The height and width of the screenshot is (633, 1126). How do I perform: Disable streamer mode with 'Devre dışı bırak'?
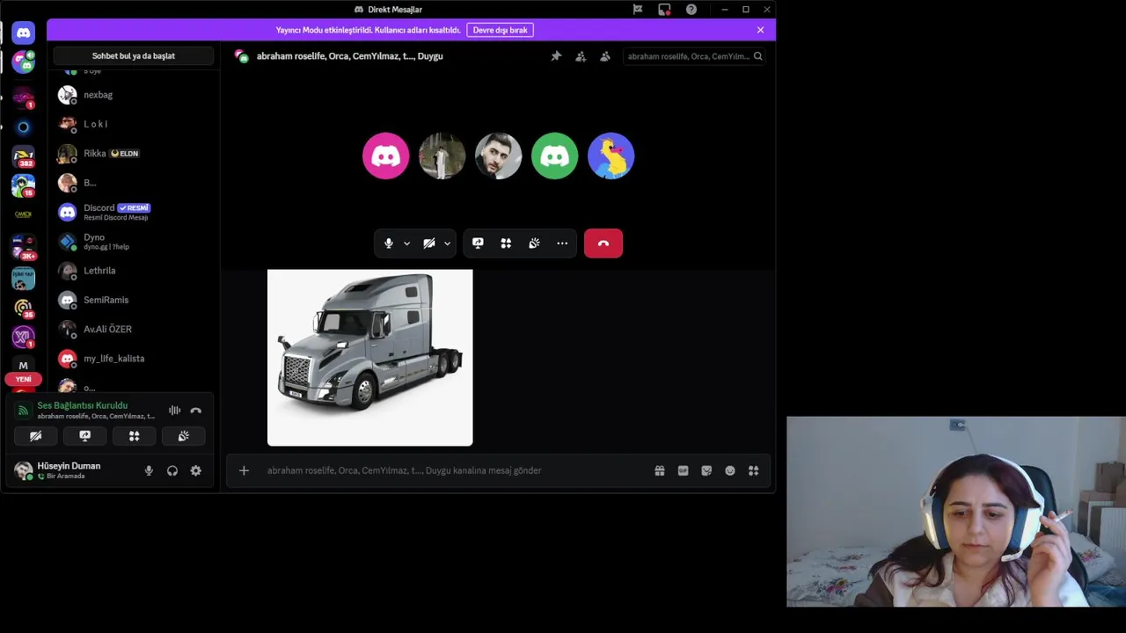click(500, 30)
